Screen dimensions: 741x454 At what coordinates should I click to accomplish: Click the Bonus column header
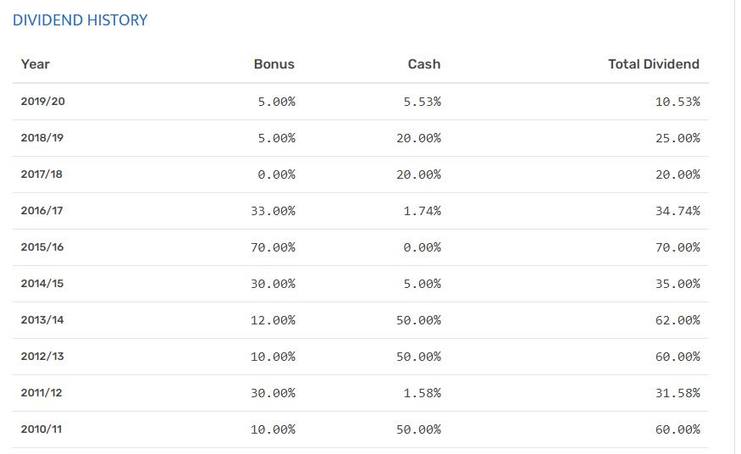coord(274,64)
